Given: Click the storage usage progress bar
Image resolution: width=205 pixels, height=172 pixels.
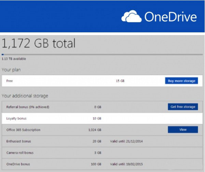Looking at the screenshot, I should (x=102, y=54).
